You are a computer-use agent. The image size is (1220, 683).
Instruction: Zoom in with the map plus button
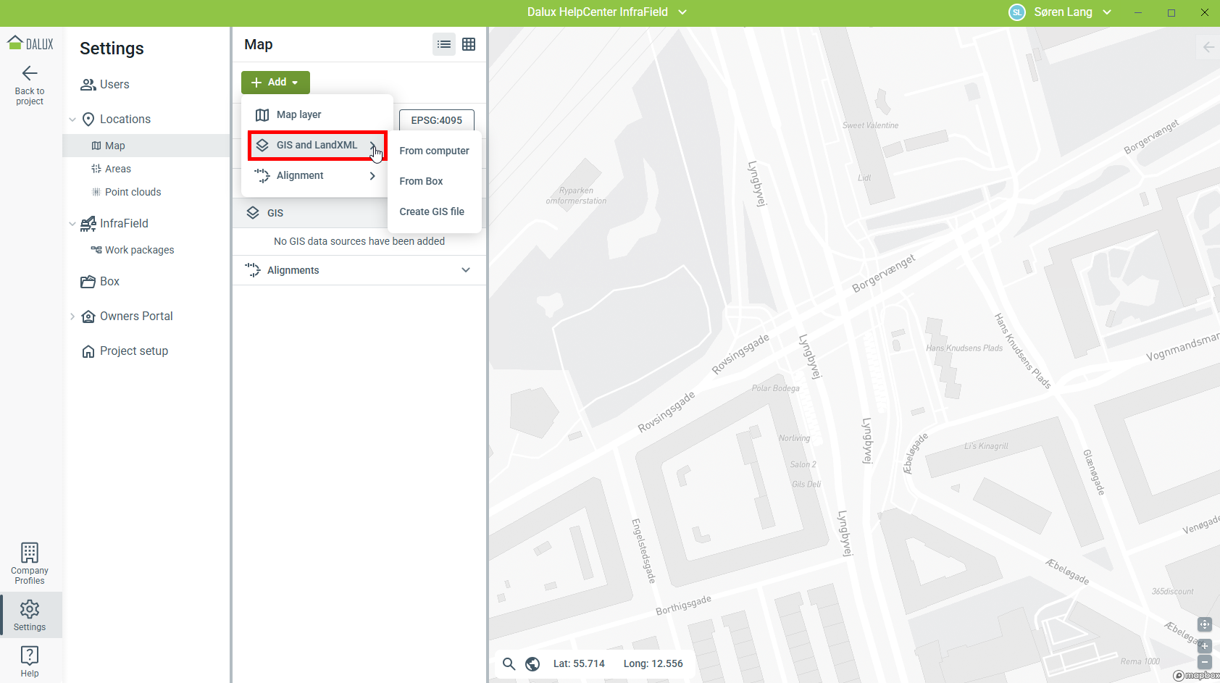[1204, 645]
